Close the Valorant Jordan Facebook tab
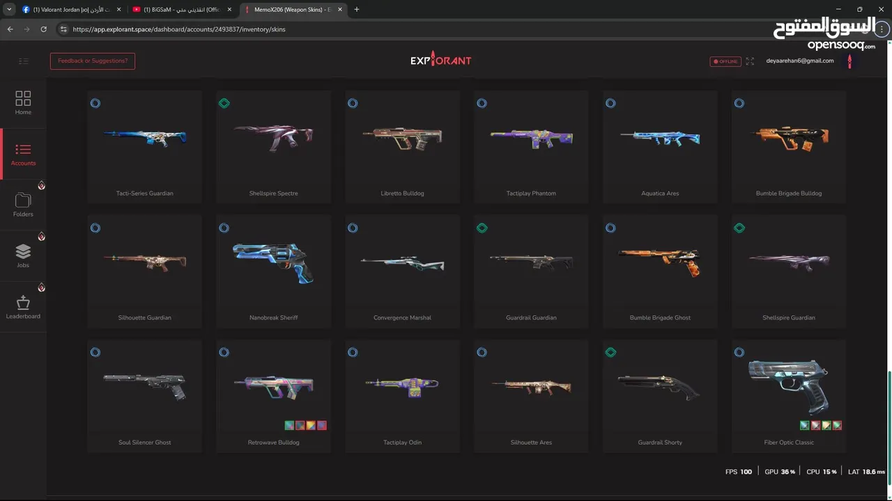Image resolution: width=892 pixels, height=501 pixels. 118,10
